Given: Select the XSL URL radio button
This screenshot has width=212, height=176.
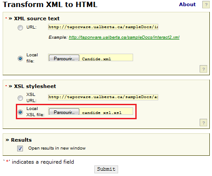Looking at the screenshot, I should tap(20, 98).
